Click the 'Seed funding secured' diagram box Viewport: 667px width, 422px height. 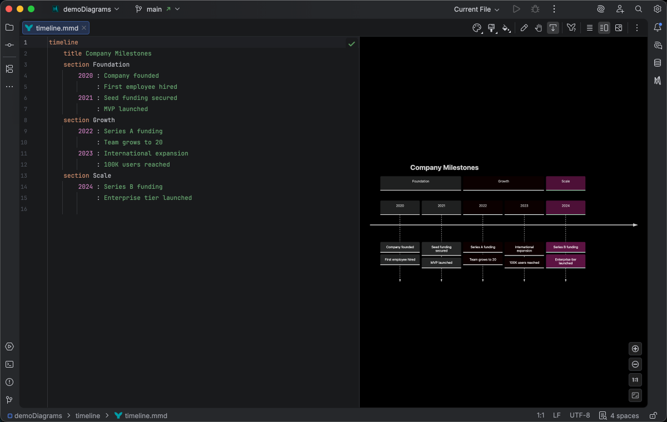441,249
